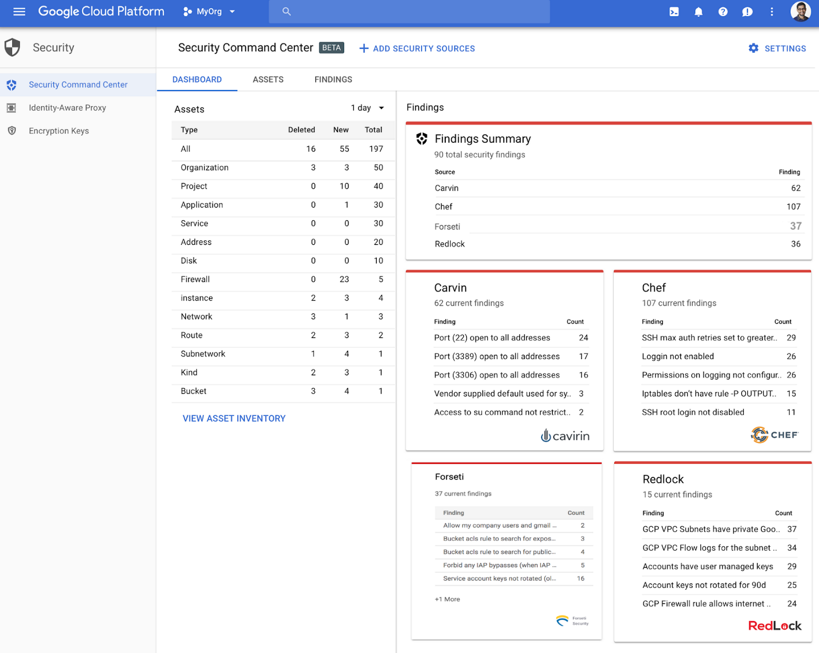
Task: Click Service account keys not rotated finding
Action: 514,579
